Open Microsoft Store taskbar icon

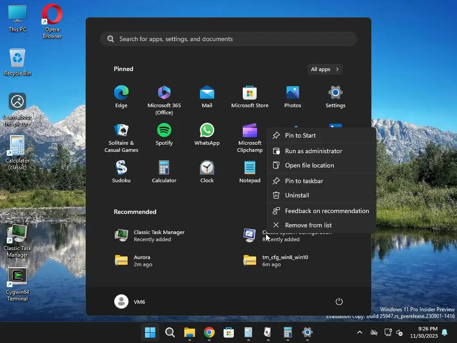[229, 332]
